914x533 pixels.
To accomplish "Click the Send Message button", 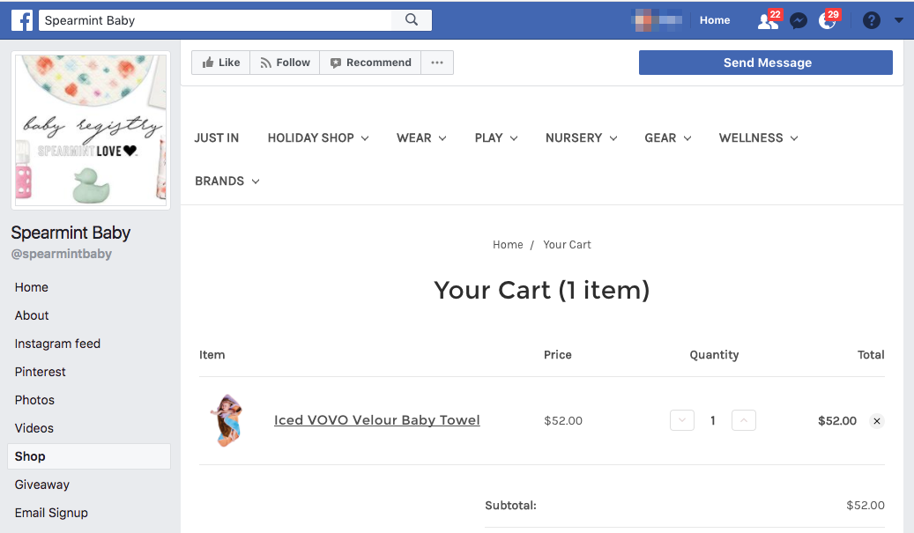I will pyautogui.click(x=766, y=63).
